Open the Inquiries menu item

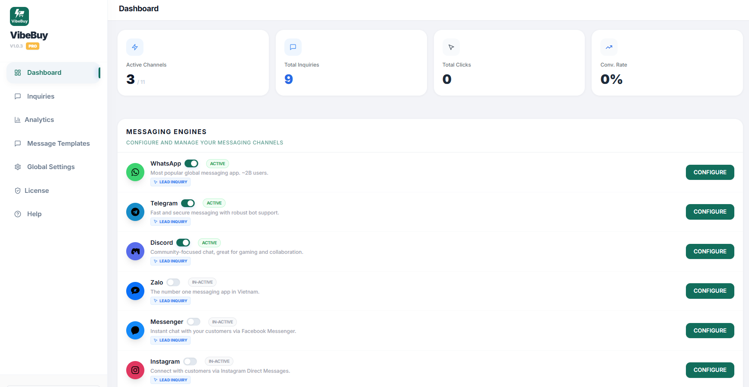(x=41, y=96)
